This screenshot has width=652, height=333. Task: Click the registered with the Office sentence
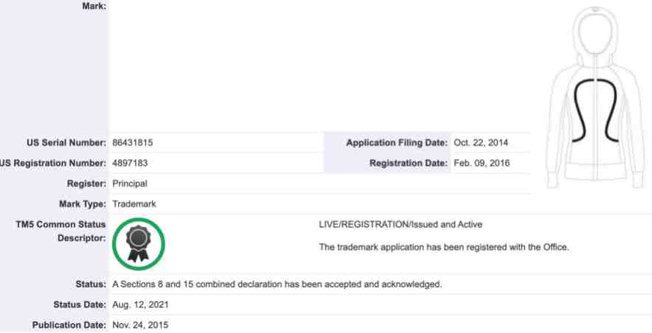(444, 248)
